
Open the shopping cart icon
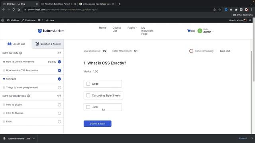pyautogui.click(x=189, y=31)
